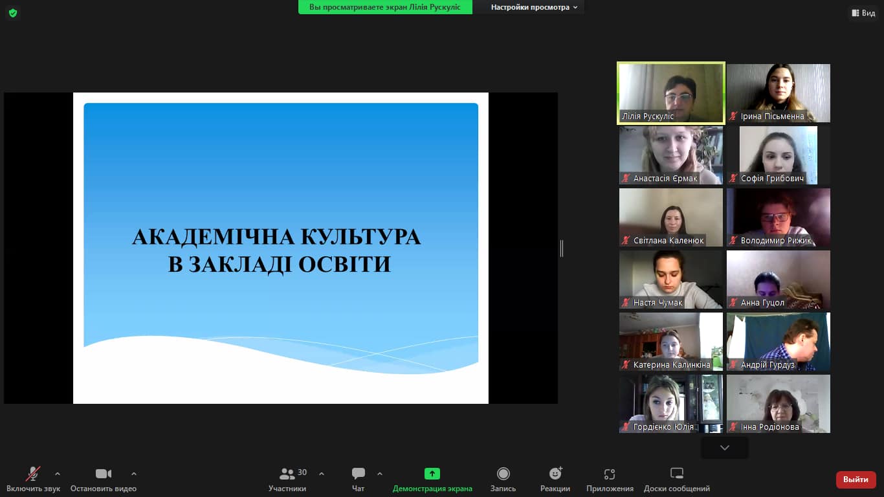The width and height of the screenshot is (884, 497).
Task: Open the Вид view menu
Action: [863, 13]
